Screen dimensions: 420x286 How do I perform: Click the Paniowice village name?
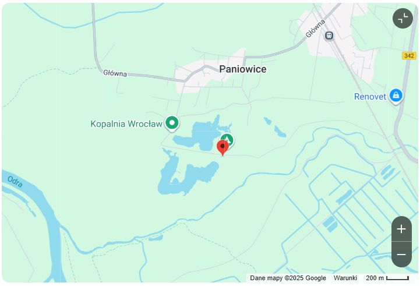243,69
